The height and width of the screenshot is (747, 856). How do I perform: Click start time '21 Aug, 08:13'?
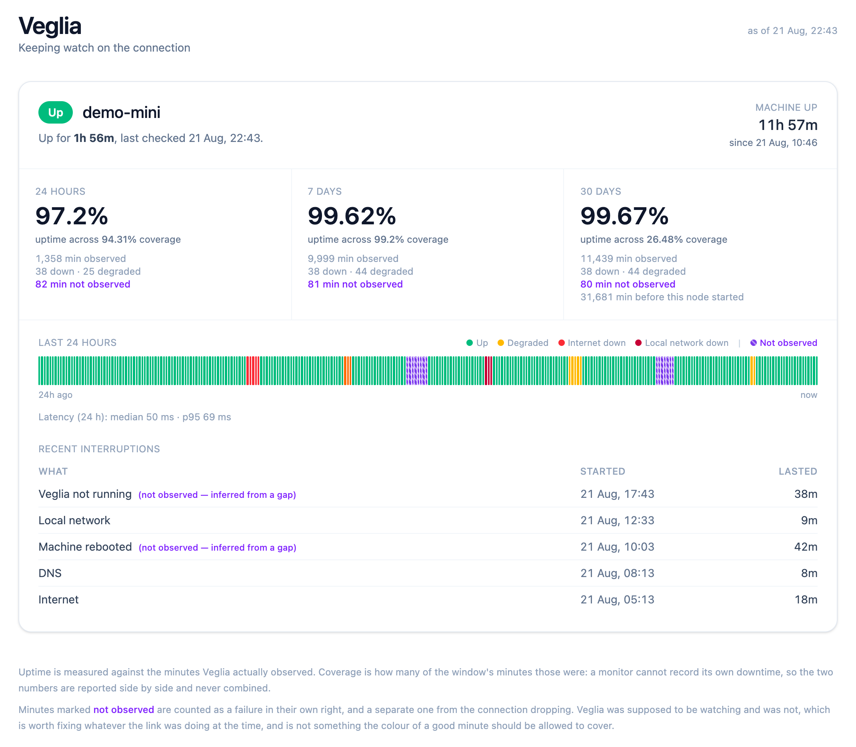[618, 573]
